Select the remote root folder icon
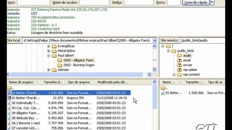 [x=168, y=46]
